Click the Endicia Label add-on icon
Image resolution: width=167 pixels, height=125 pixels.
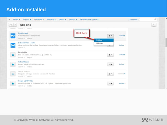(x=13, y=36)
